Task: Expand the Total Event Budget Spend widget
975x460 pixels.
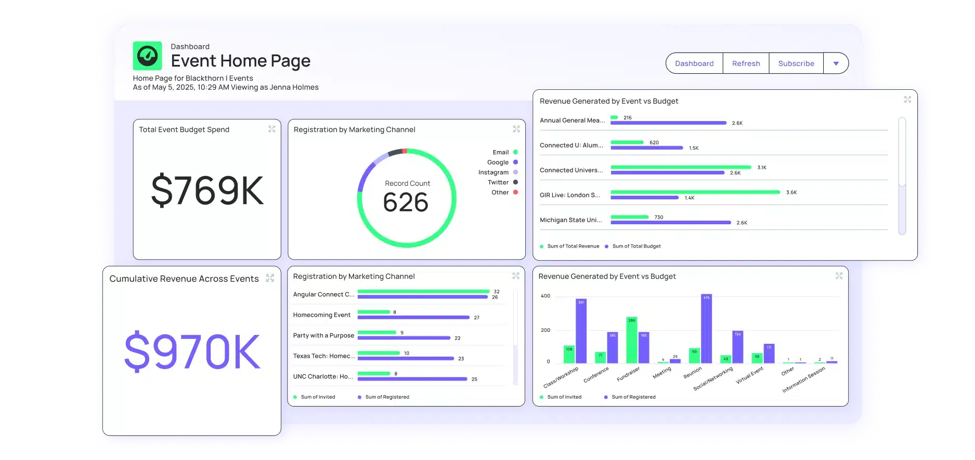Action: click(271, 129)
